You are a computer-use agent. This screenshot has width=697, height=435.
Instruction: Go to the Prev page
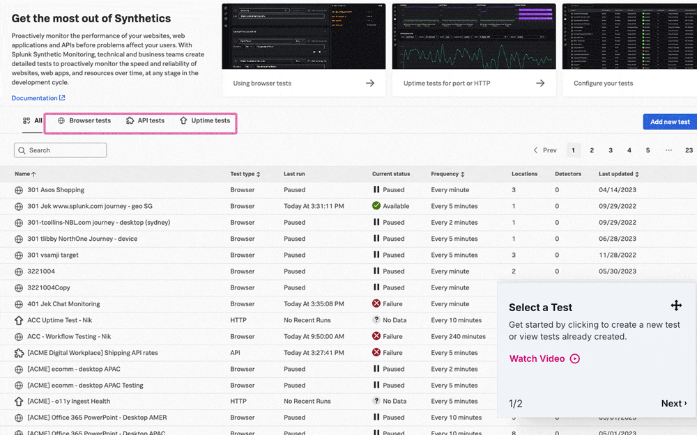(545, 150)
